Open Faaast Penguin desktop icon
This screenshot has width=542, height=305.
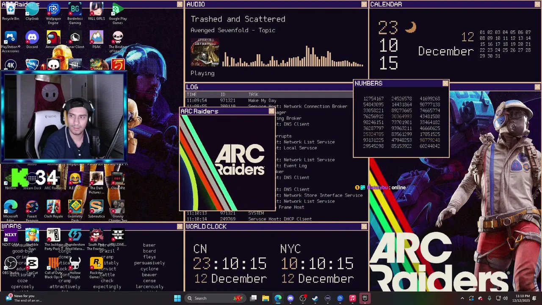[x=32, y=211]
